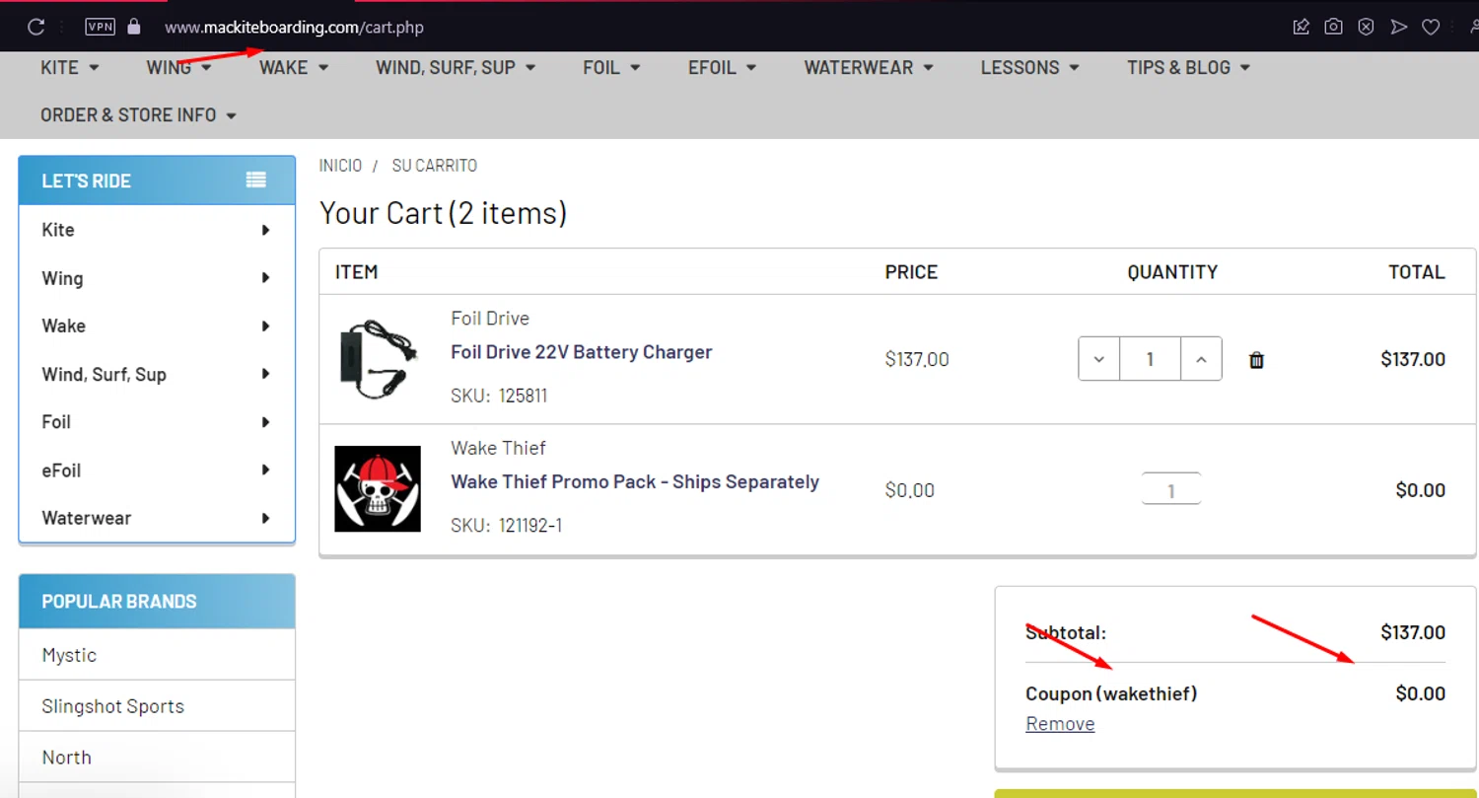Screen dimensions: 1479x798
Task: Click the padlock site security icon
Action: pos(134,27)
